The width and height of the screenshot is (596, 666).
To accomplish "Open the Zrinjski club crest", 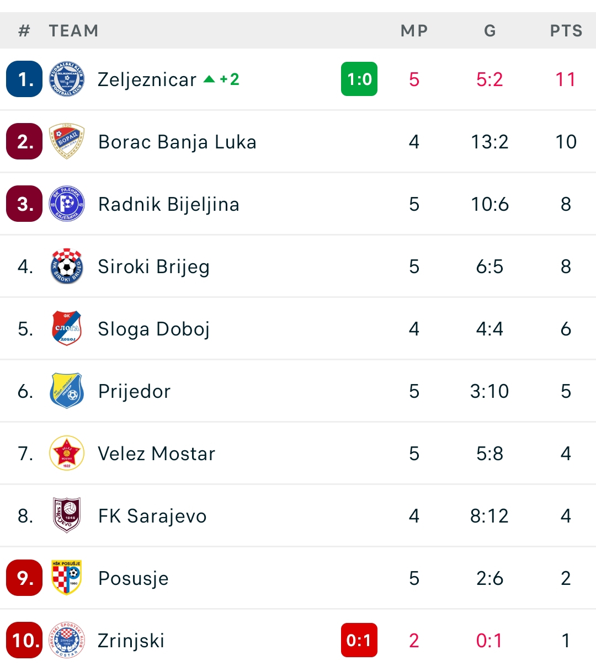I will coord(67,641).
